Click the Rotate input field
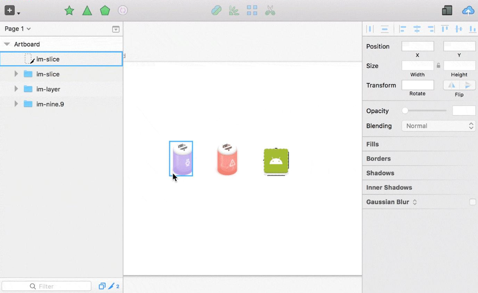 click(x=418, y=85)
